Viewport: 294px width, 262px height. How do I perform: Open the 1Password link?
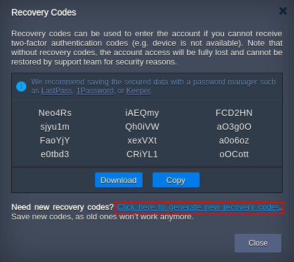(95, 91)
